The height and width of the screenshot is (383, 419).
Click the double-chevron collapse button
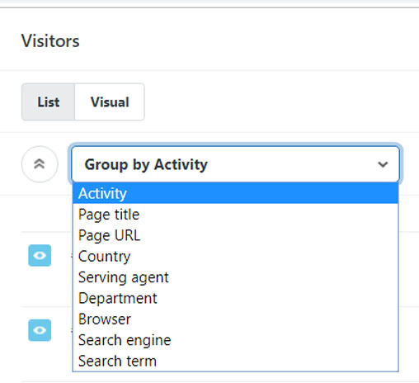coord(40,164)
